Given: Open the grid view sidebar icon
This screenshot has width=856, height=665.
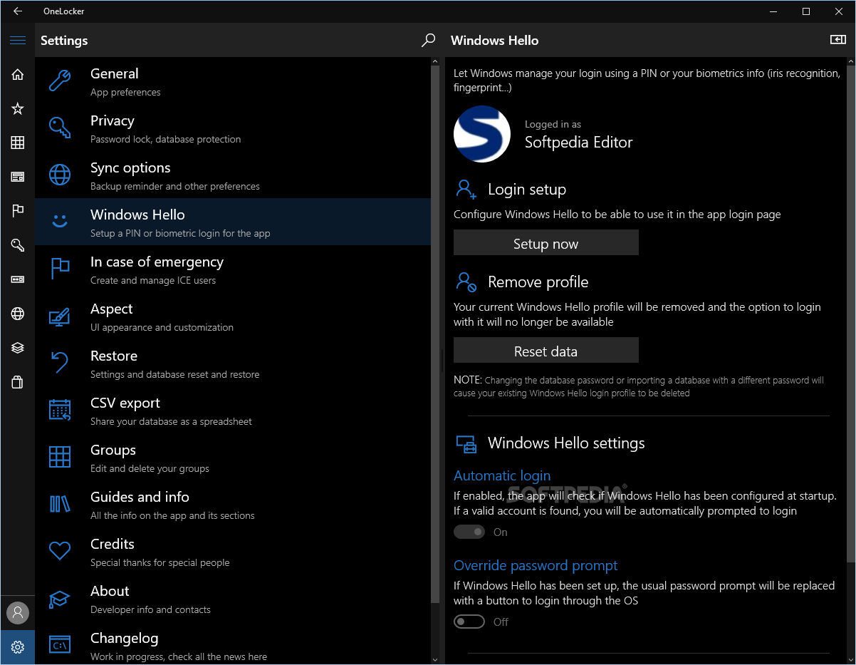Looking at the screenshot, I should 18,143.
